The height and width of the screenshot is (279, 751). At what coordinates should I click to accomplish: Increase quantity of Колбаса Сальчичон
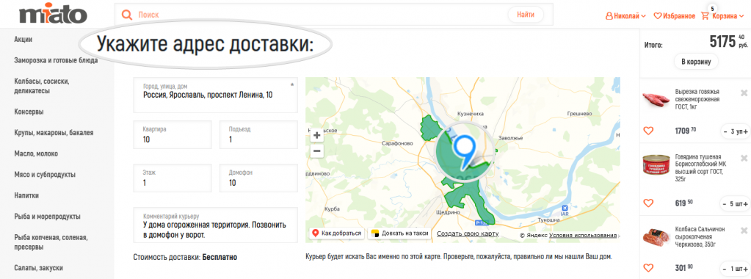point(745,268)
